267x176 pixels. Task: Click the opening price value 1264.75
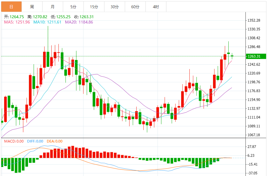(x=17, y=17)
